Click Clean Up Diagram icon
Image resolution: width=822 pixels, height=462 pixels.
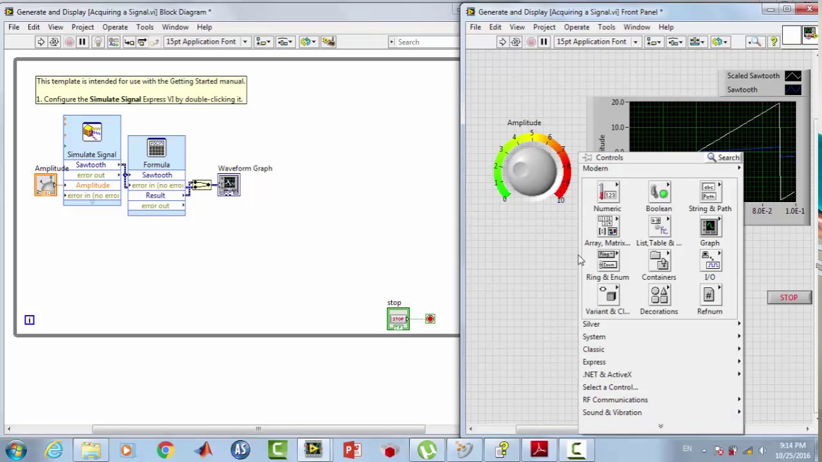[x=328, y=42]
